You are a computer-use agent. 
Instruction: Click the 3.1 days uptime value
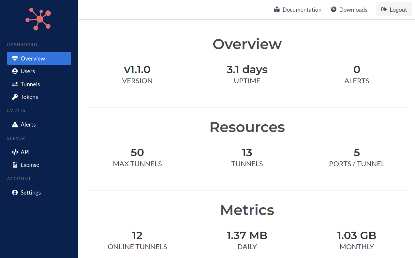pos(247,69)
